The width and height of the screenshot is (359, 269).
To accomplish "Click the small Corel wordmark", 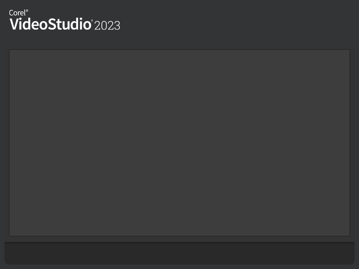I will [17, 13].
